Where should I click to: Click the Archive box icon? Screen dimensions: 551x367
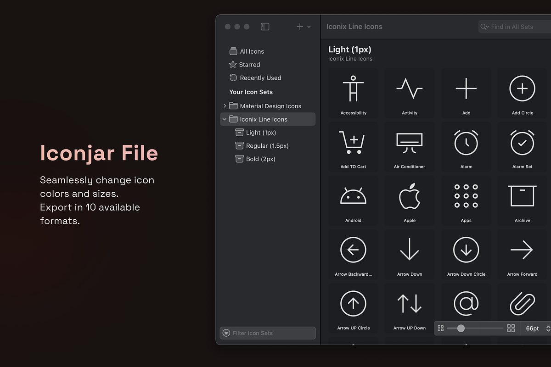coord(522,196)
